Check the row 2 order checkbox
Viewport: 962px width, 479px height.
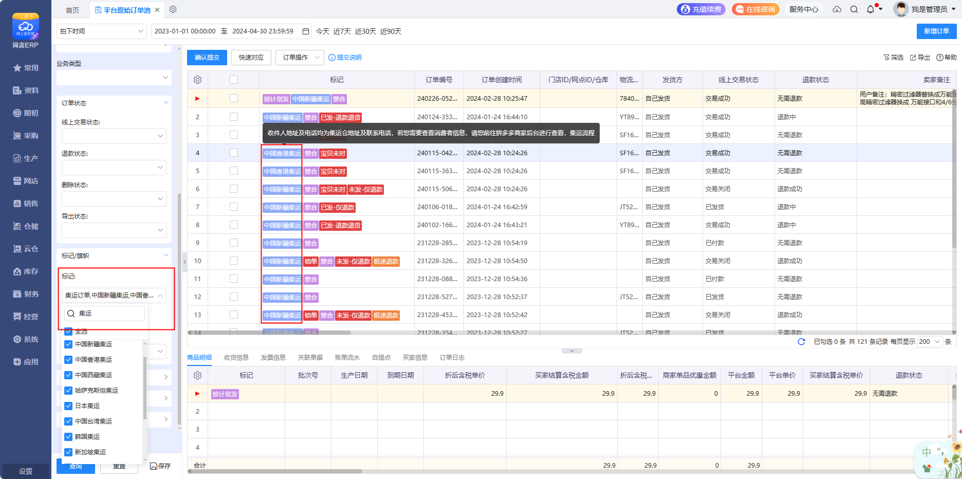(234, 117)
